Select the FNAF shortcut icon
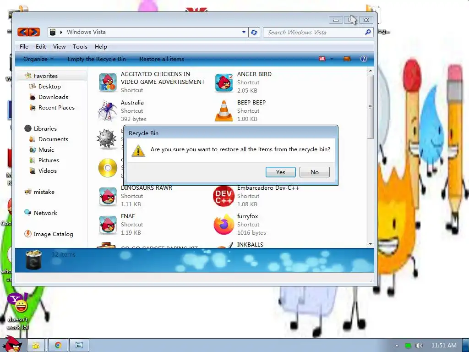 point(108,225)
